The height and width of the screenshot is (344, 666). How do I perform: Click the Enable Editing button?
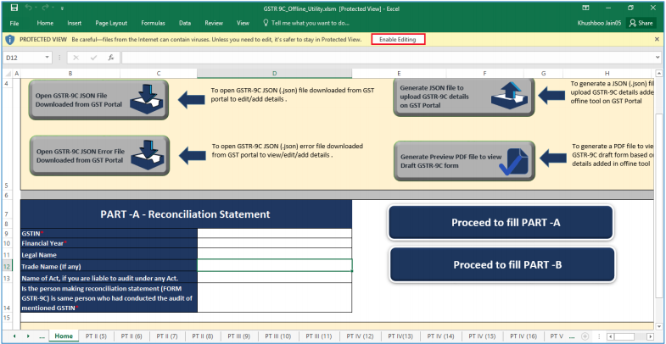[x=398, y=40]
